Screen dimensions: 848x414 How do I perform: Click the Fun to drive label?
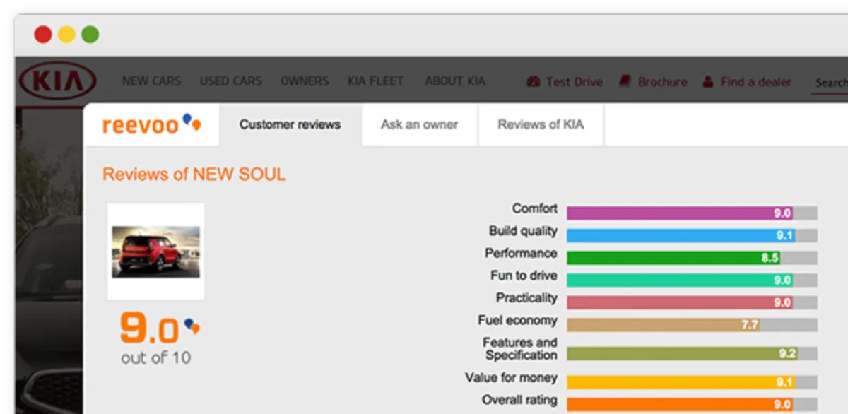(x=524, y=276)
